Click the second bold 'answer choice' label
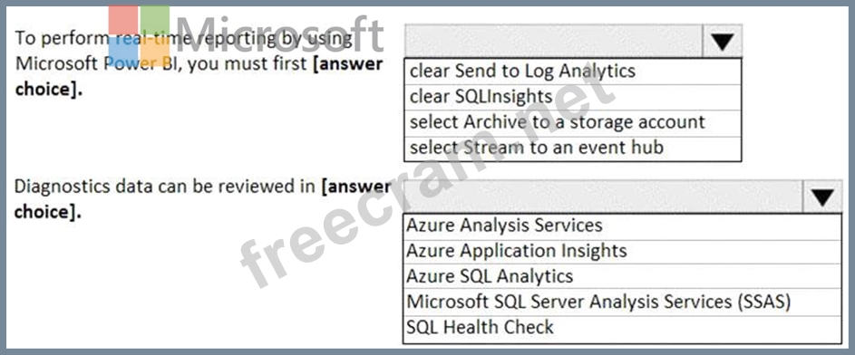Screen dimensions: 855x355 point(202,198)
